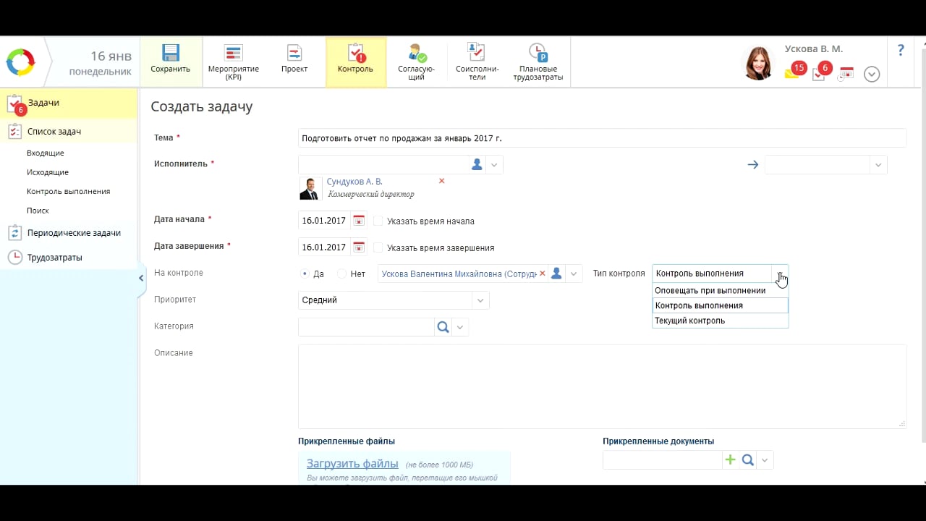Open Поиск in sidebar
The image size is (926, 521).
(x=38, y=211)
